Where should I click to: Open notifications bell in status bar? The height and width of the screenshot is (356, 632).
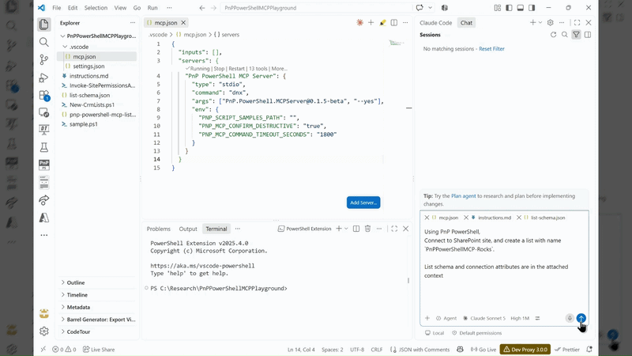point(589,350)
